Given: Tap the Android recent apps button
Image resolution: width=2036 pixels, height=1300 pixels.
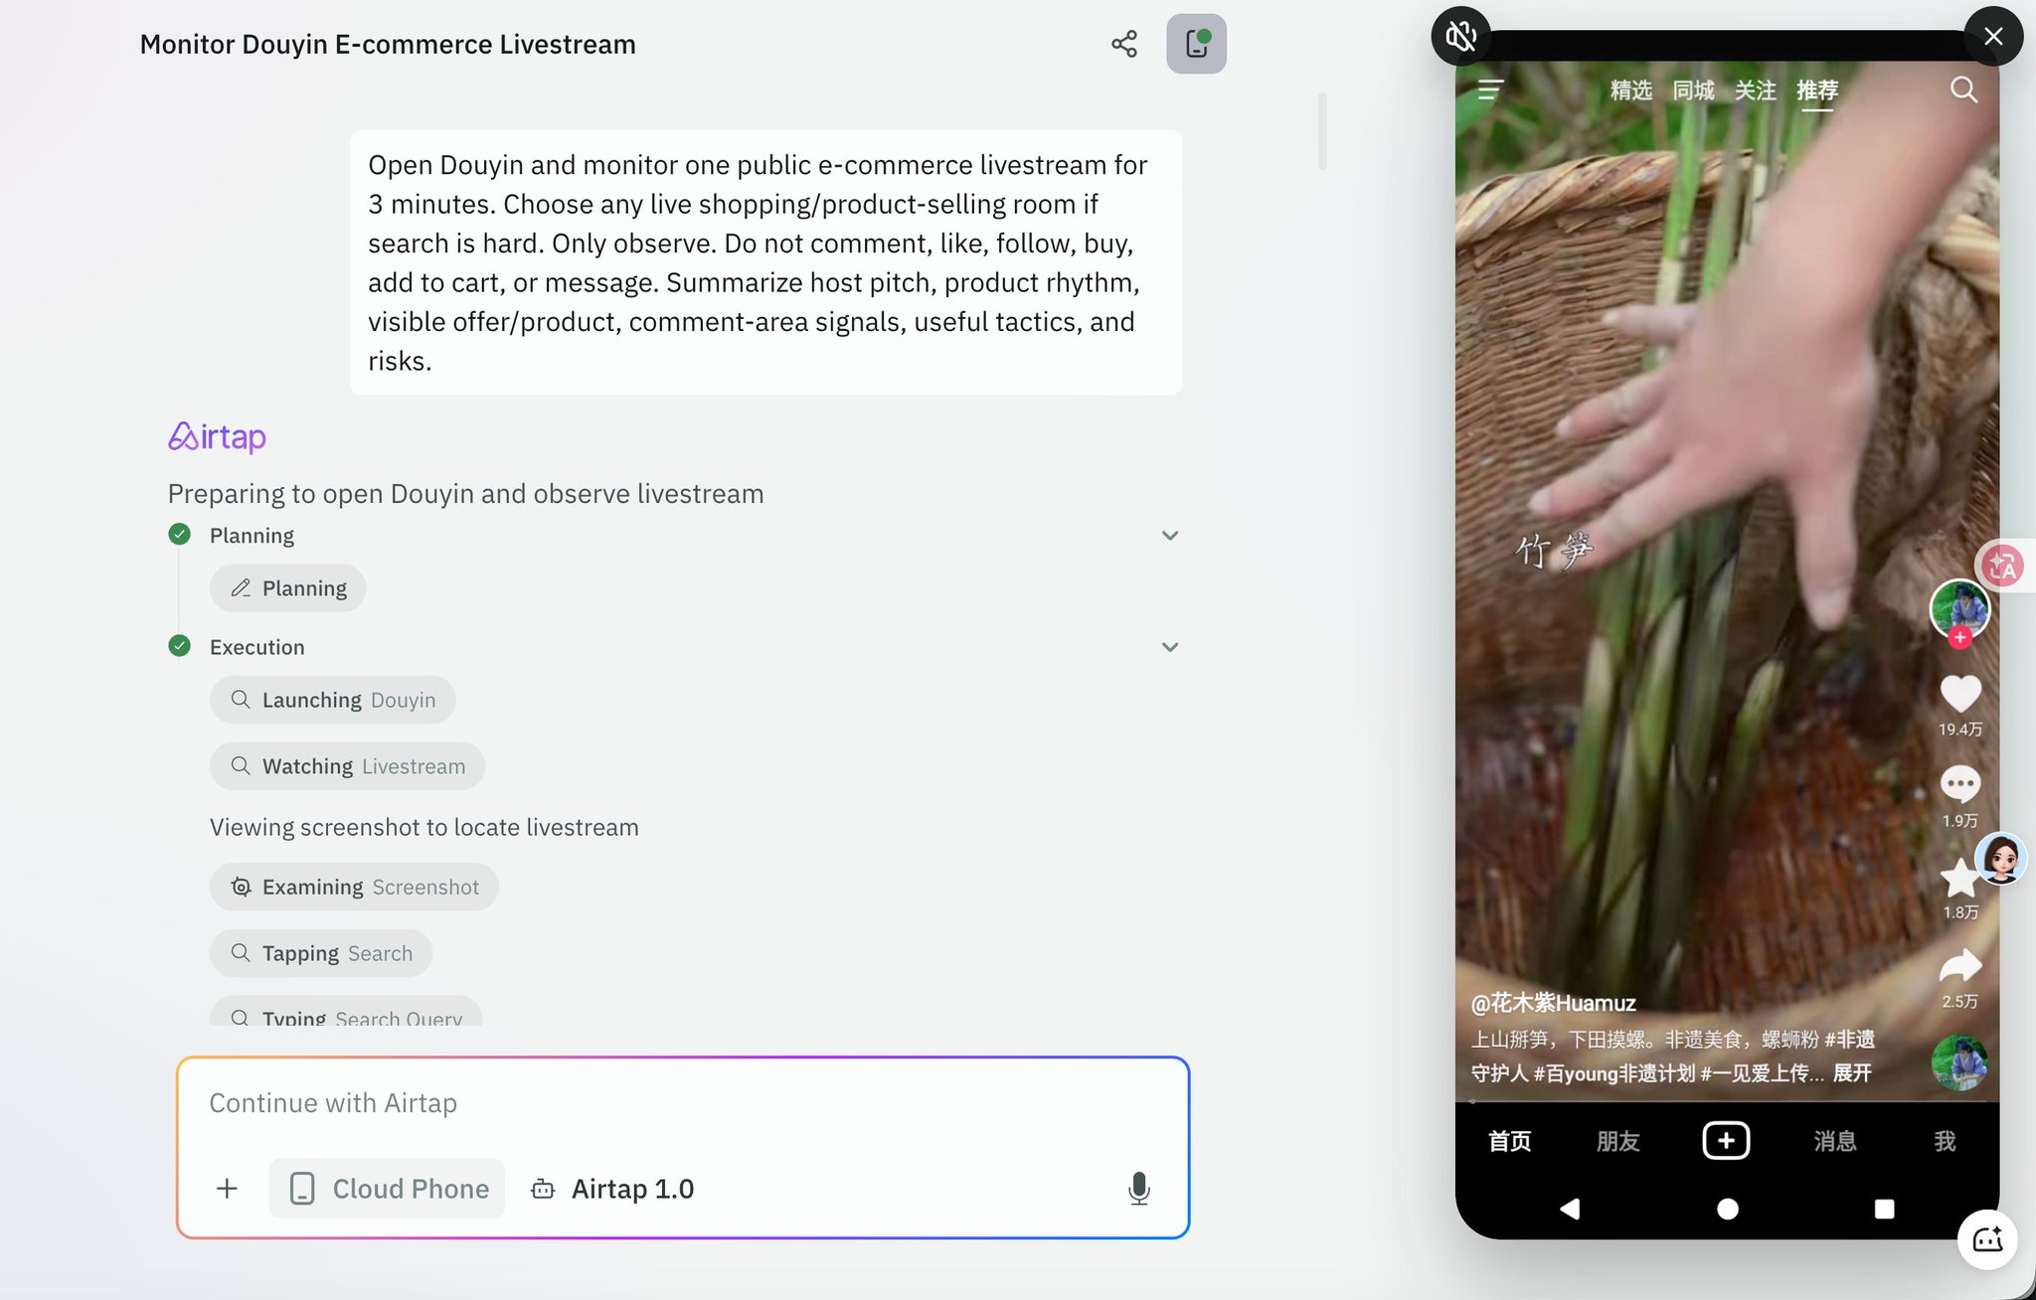Looking at the screenshot, I should pyautogui.click(x=1884, y=1209).
